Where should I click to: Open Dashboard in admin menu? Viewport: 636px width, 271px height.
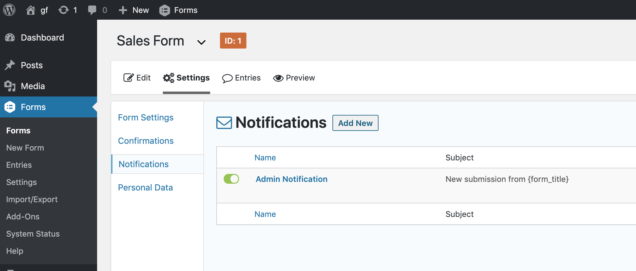(42, 37)
